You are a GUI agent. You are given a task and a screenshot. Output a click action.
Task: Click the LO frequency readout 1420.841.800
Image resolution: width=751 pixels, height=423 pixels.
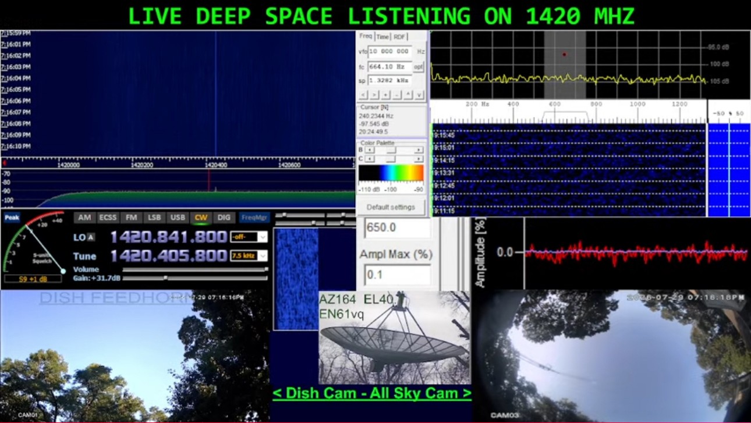pos(169,237)
